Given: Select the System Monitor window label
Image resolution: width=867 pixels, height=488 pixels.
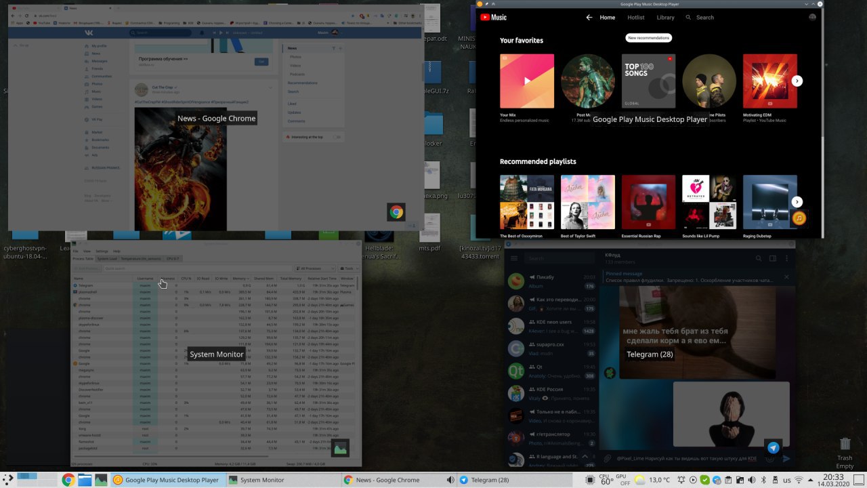Looking at the screenshot, I should pos(216,354).
